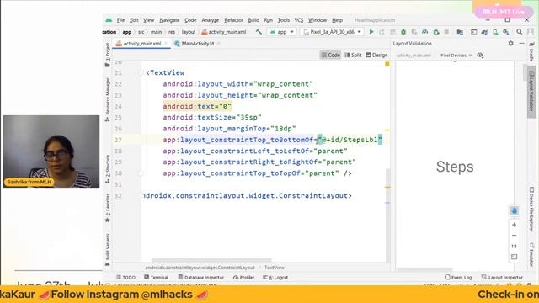The image size is (539, 303).
Task: Fold the TextView tag at line 21
Action: 141,73
